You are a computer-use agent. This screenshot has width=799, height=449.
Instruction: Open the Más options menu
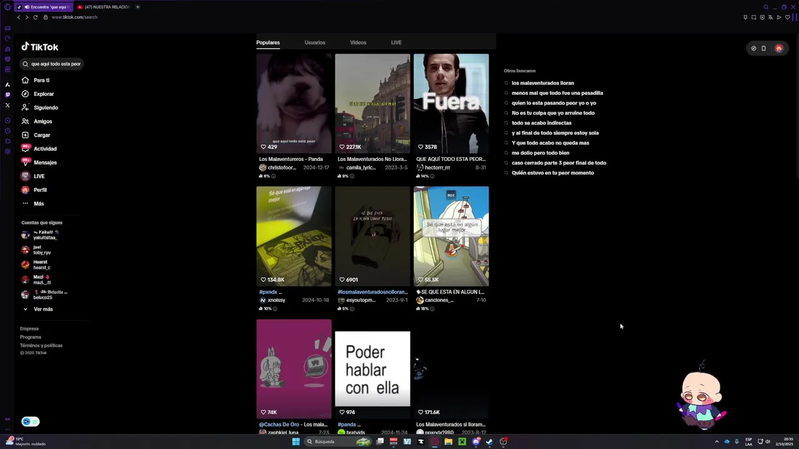point(33,203)
